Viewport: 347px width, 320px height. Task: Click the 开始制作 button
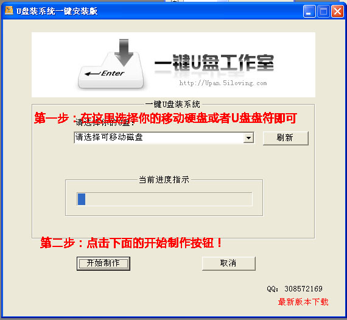[x=103, y=263]
